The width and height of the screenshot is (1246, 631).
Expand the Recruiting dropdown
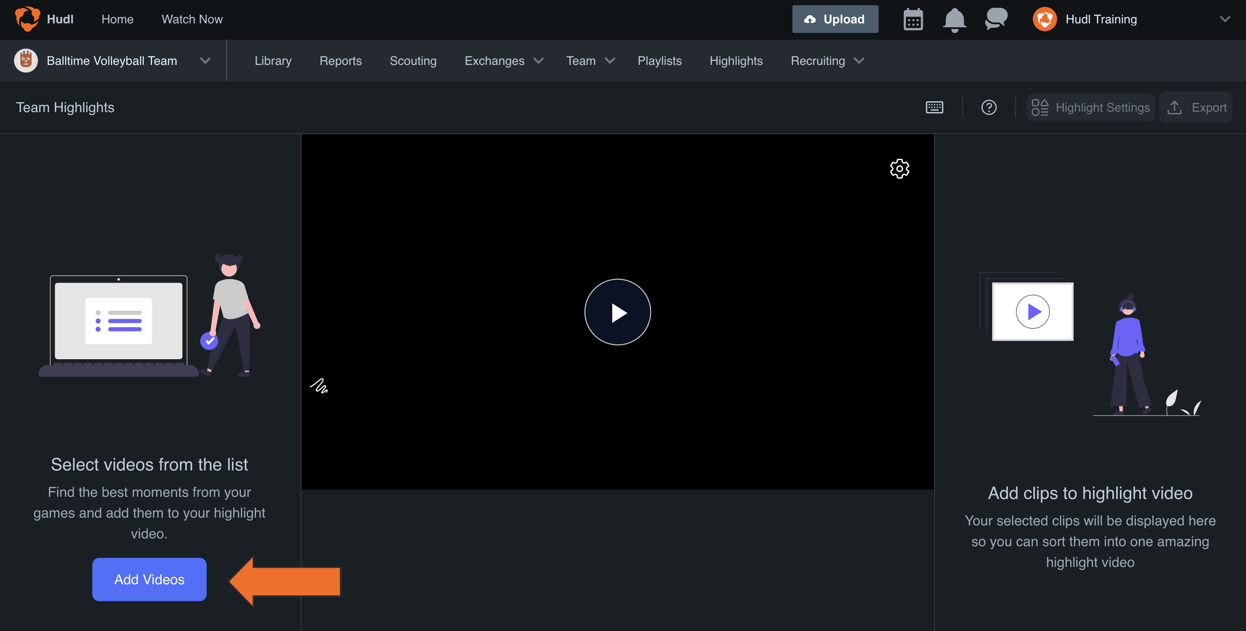pyautogui.click(x=859, y=61)
